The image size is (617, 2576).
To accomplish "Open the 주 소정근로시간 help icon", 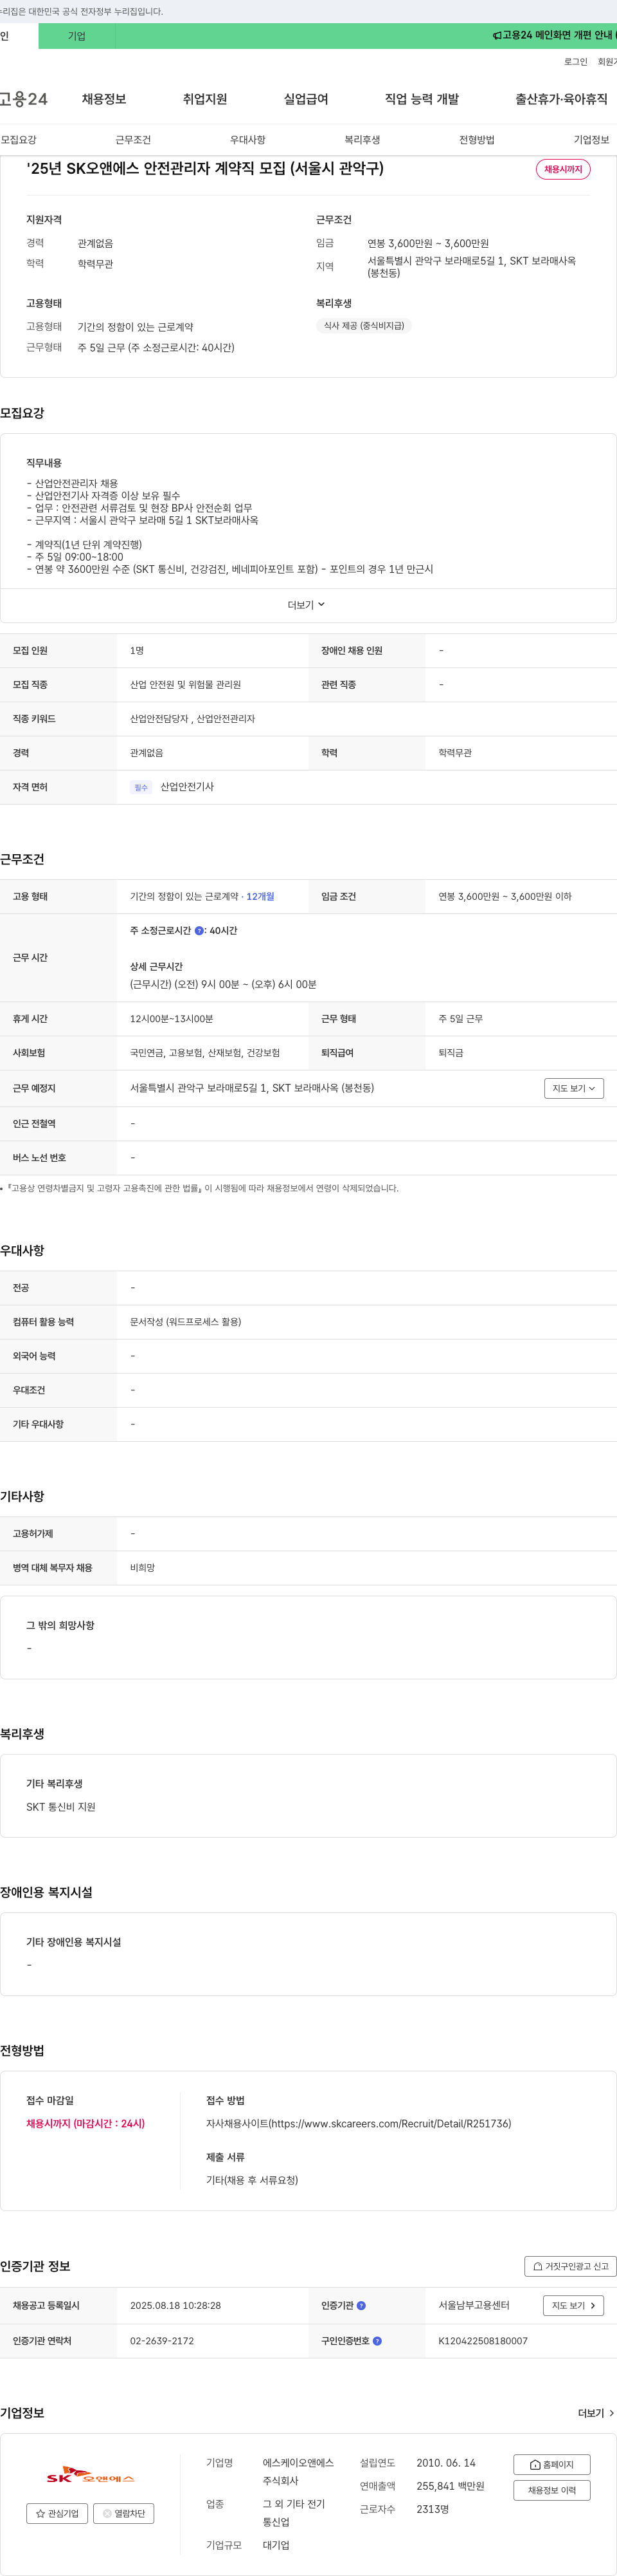I will 199,931.
